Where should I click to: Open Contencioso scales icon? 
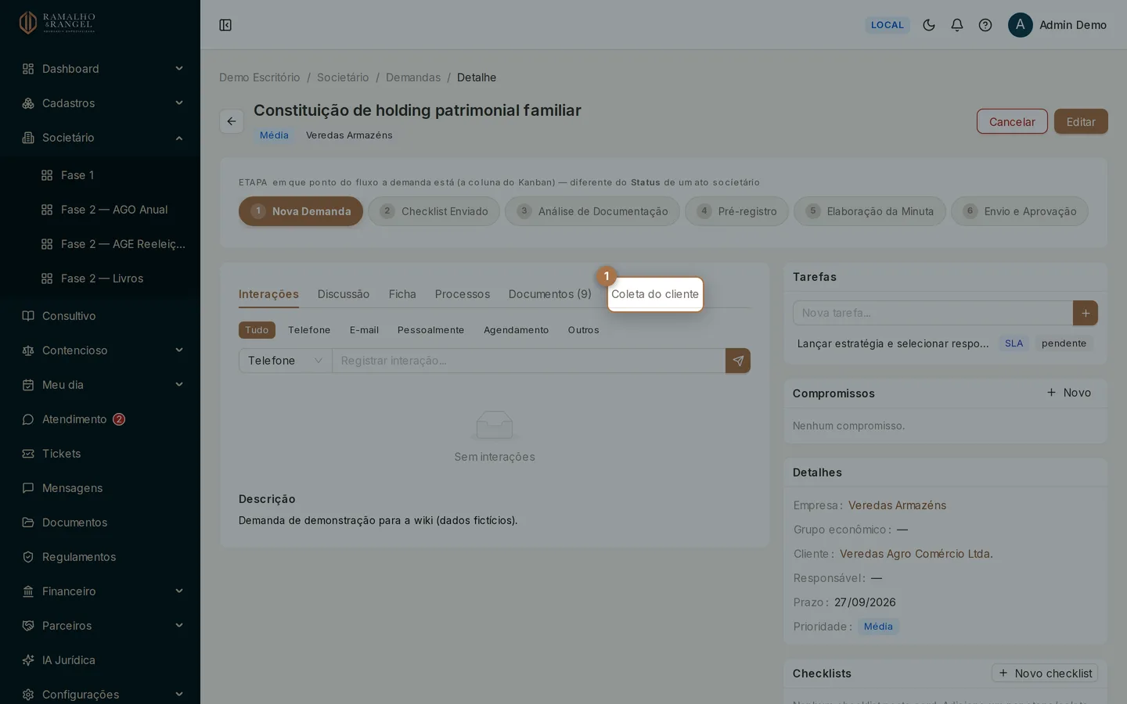(x=28, y=350)
